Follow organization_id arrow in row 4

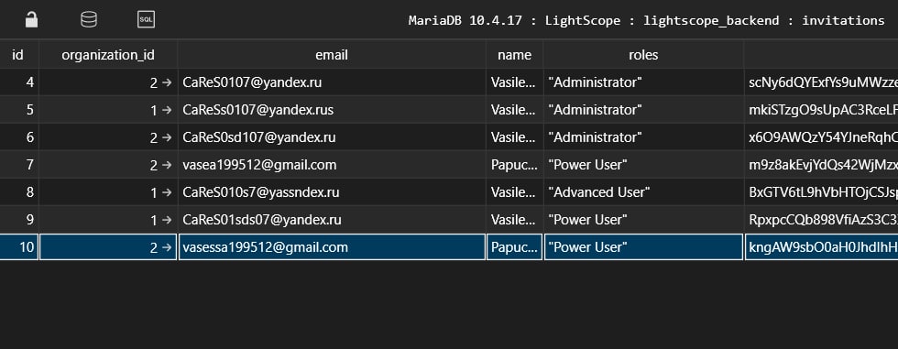[167, 82]
